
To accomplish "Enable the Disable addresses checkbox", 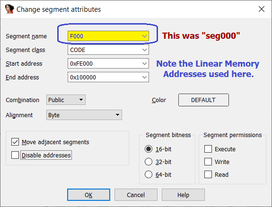I will [x=15, y=155].
